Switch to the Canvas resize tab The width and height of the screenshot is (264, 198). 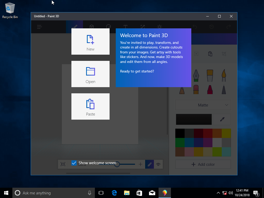[x=143, y=27]
